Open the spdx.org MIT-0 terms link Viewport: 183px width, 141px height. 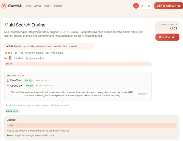point(34,135)
